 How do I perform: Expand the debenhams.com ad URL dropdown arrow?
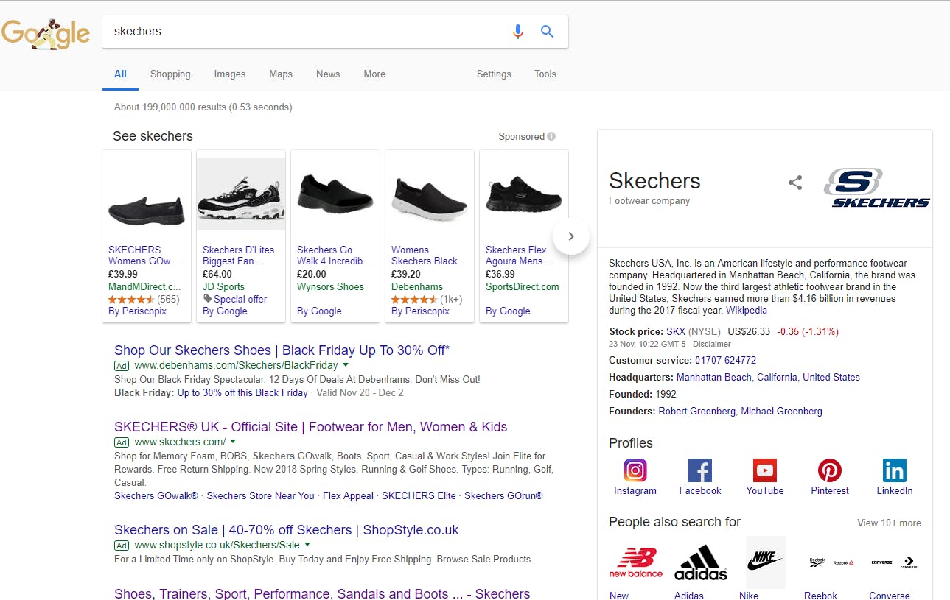pos(346,365)
